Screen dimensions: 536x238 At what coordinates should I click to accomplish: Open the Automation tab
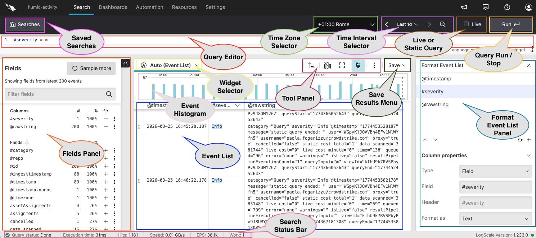[x=150, y=7]
